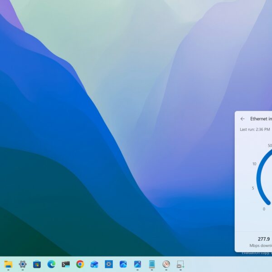Open the Photos app with mountain icon

point(137,264)
